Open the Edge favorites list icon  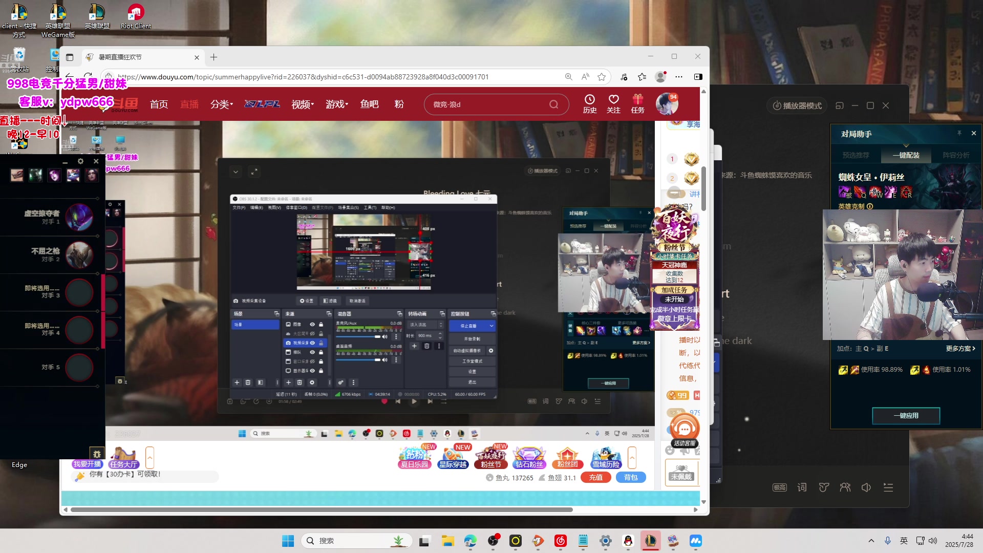tap(642, 77)
